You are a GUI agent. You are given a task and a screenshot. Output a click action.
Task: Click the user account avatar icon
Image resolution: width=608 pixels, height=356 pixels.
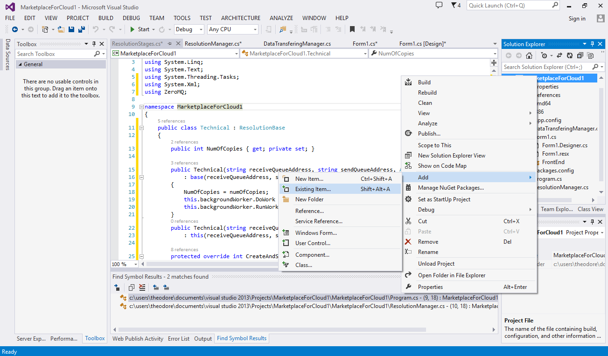click(x=601, y=18)
